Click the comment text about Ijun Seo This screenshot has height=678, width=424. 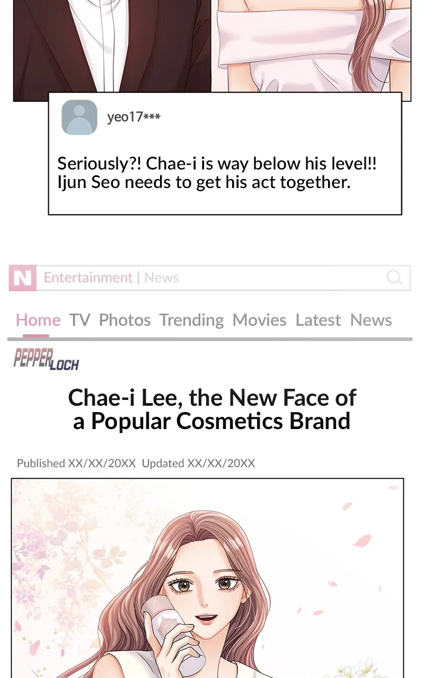(x=217, y=173)
